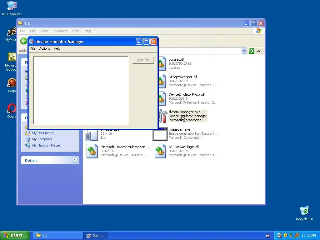Screen dimensions: 320x240
Task: Expand the address bar dropdown
Action: tap(244, 51)
